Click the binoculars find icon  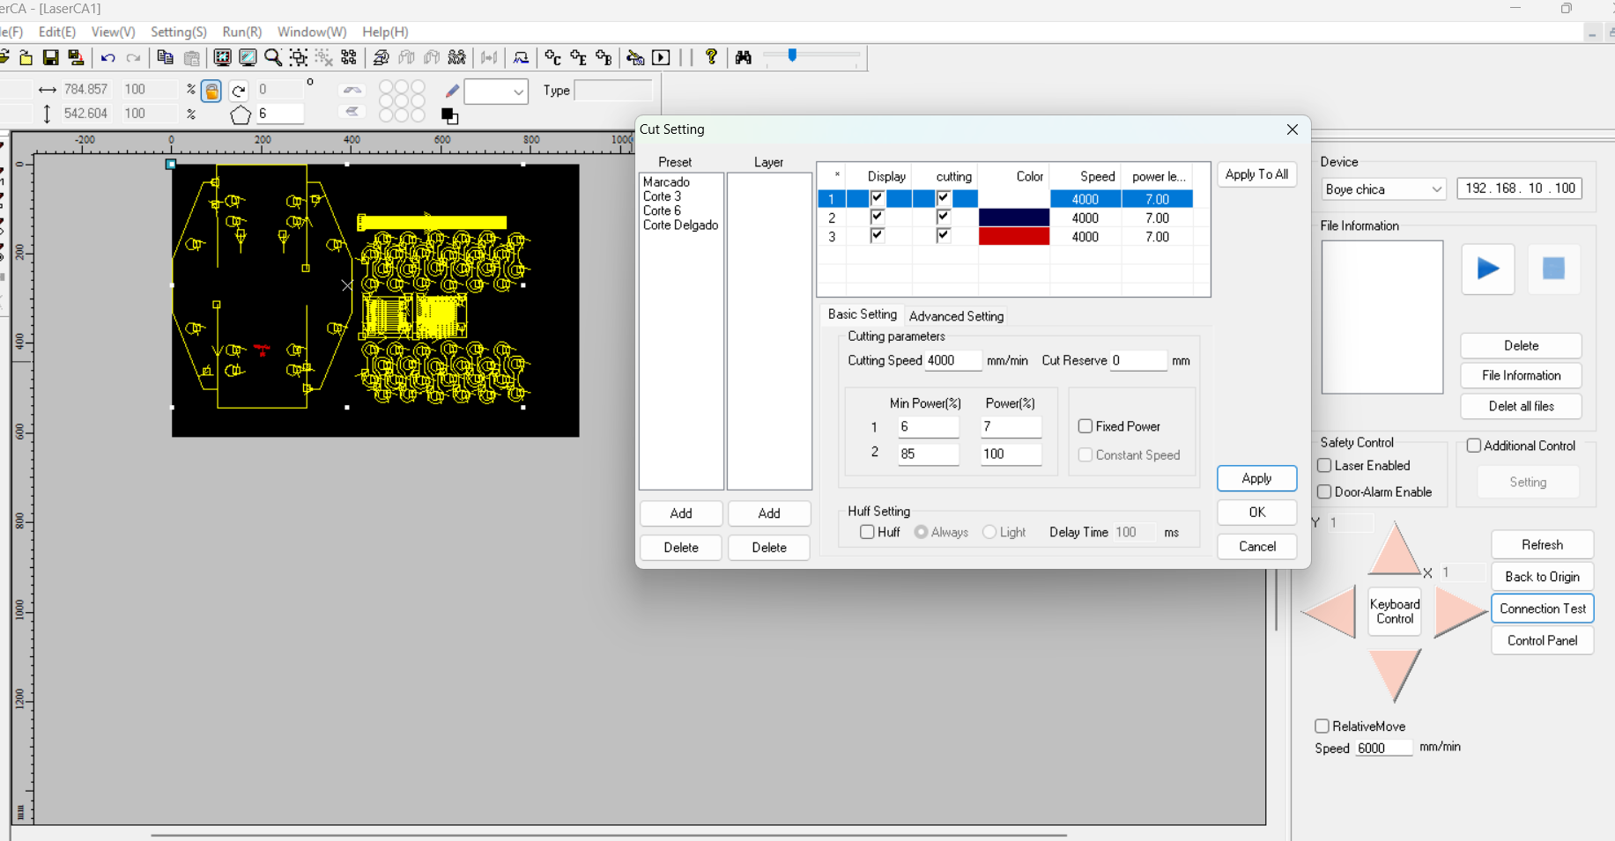pyautogui.click(x=744, y=57)
